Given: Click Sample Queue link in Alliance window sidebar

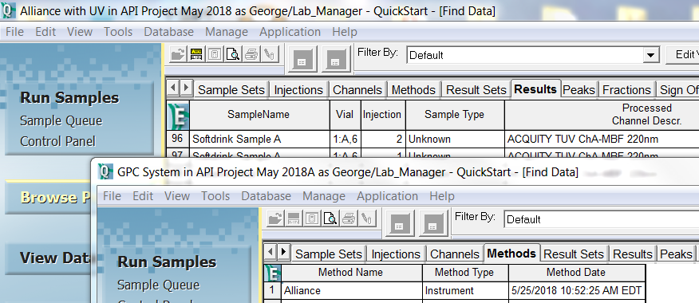Looking at the screenshot, I should pos(61,120).
